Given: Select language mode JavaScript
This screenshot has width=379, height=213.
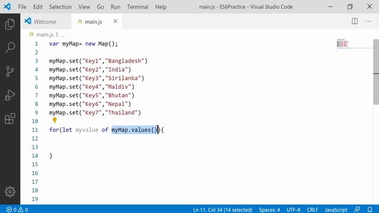Looking at the screenshot, I should pos(336,209).
